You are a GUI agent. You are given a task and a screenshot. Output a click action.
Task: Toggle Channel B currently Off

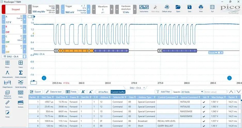(14, 29)
